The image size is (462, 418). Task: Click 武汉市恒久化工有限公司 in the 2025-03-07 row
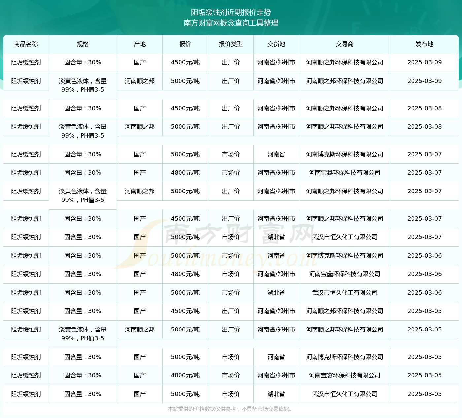click(x=345, y=237)
